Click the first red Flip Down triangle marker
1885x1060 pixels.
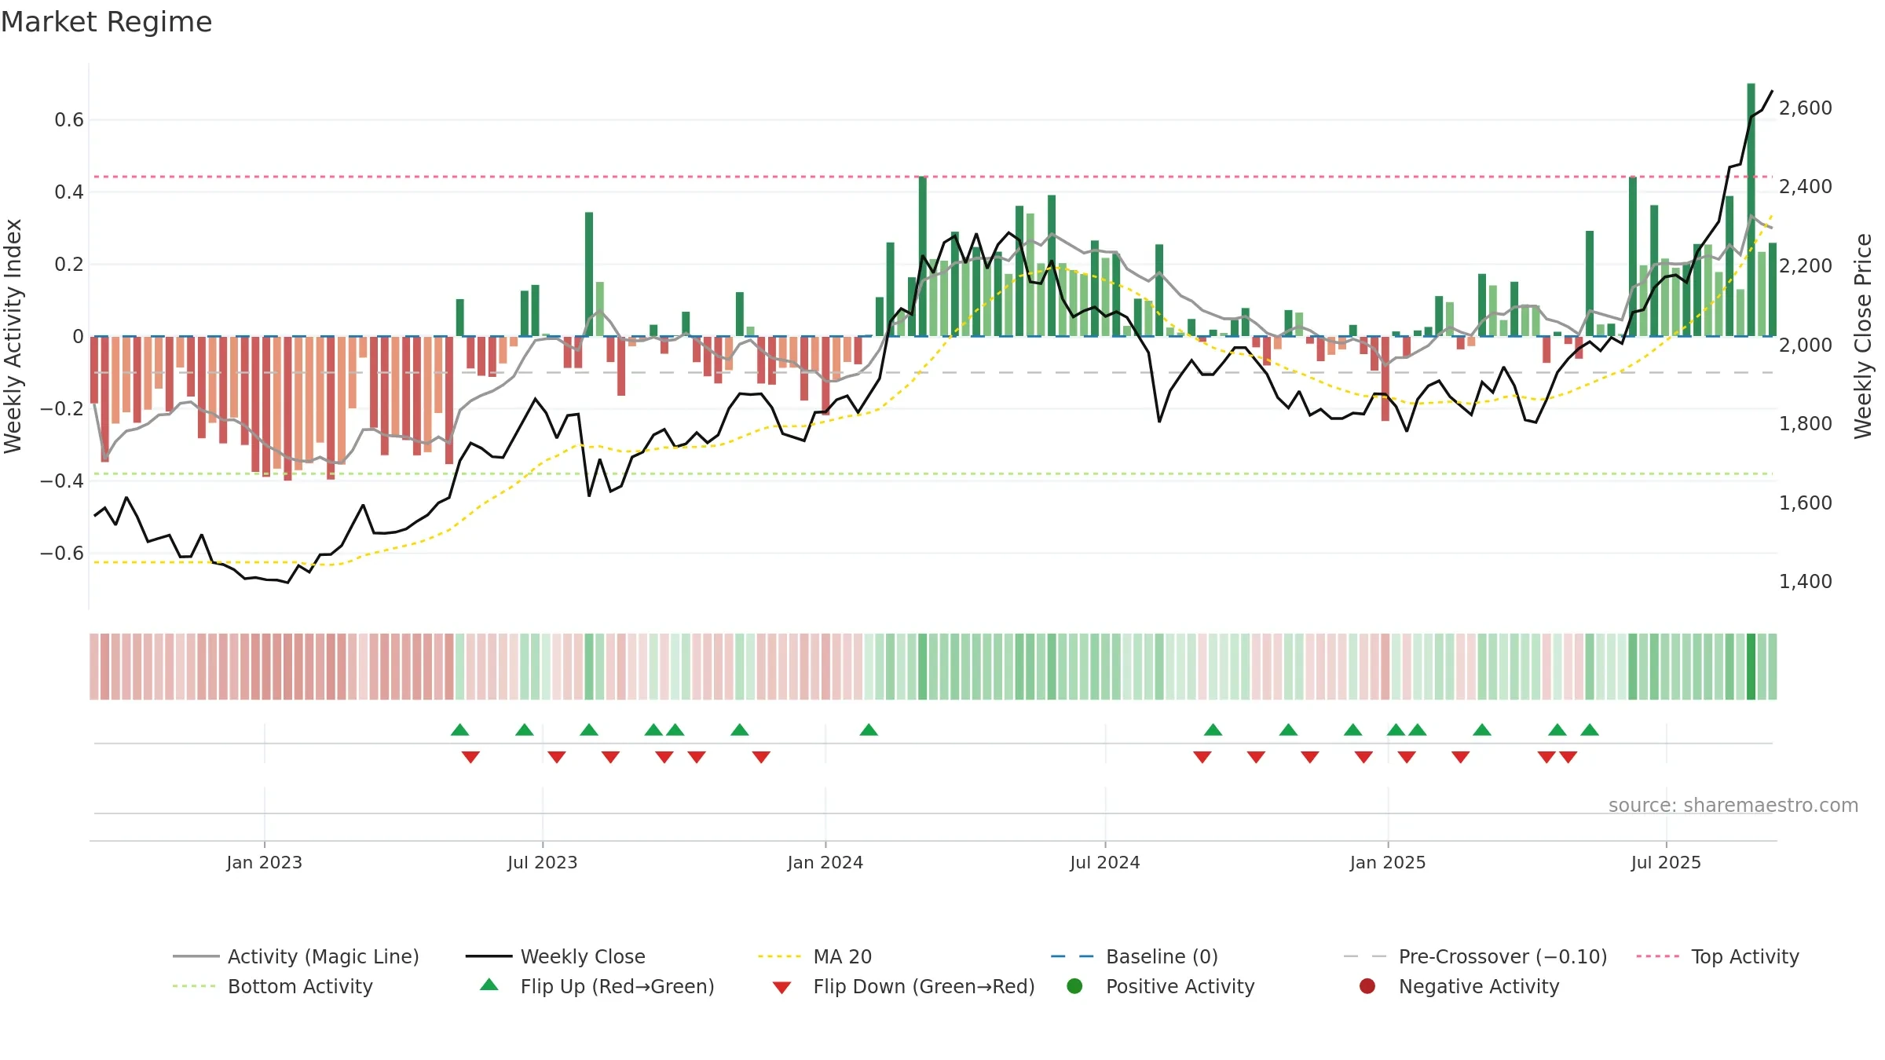[x=470, y=757]
